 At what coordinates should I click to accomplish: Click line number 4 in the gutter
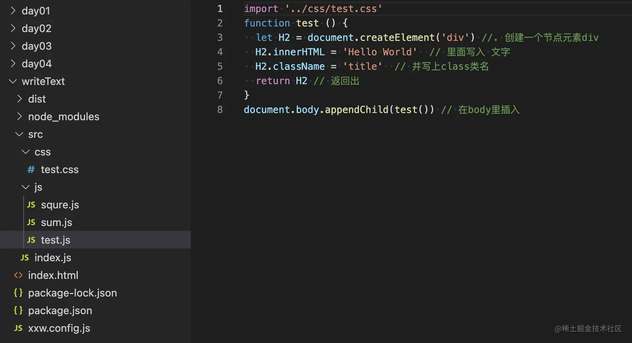point(220,52)
